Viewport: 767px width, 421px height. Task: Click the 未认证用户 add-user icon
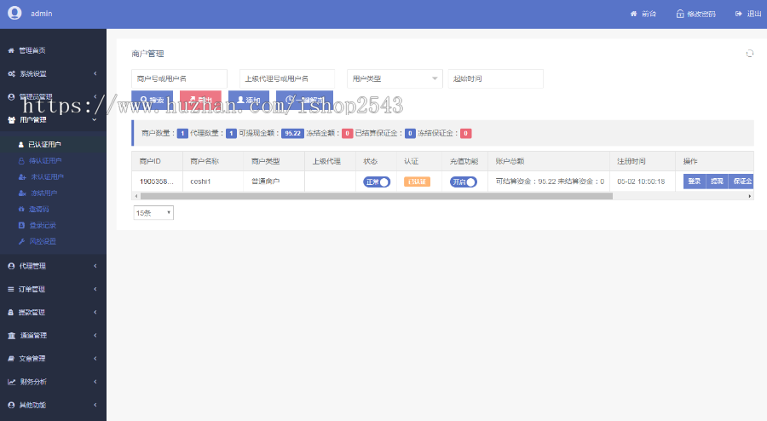(22, 177)
